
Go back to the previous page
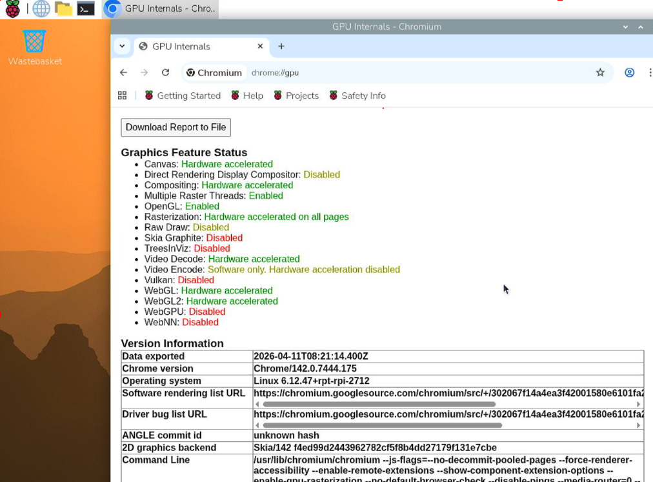(124, 73)
